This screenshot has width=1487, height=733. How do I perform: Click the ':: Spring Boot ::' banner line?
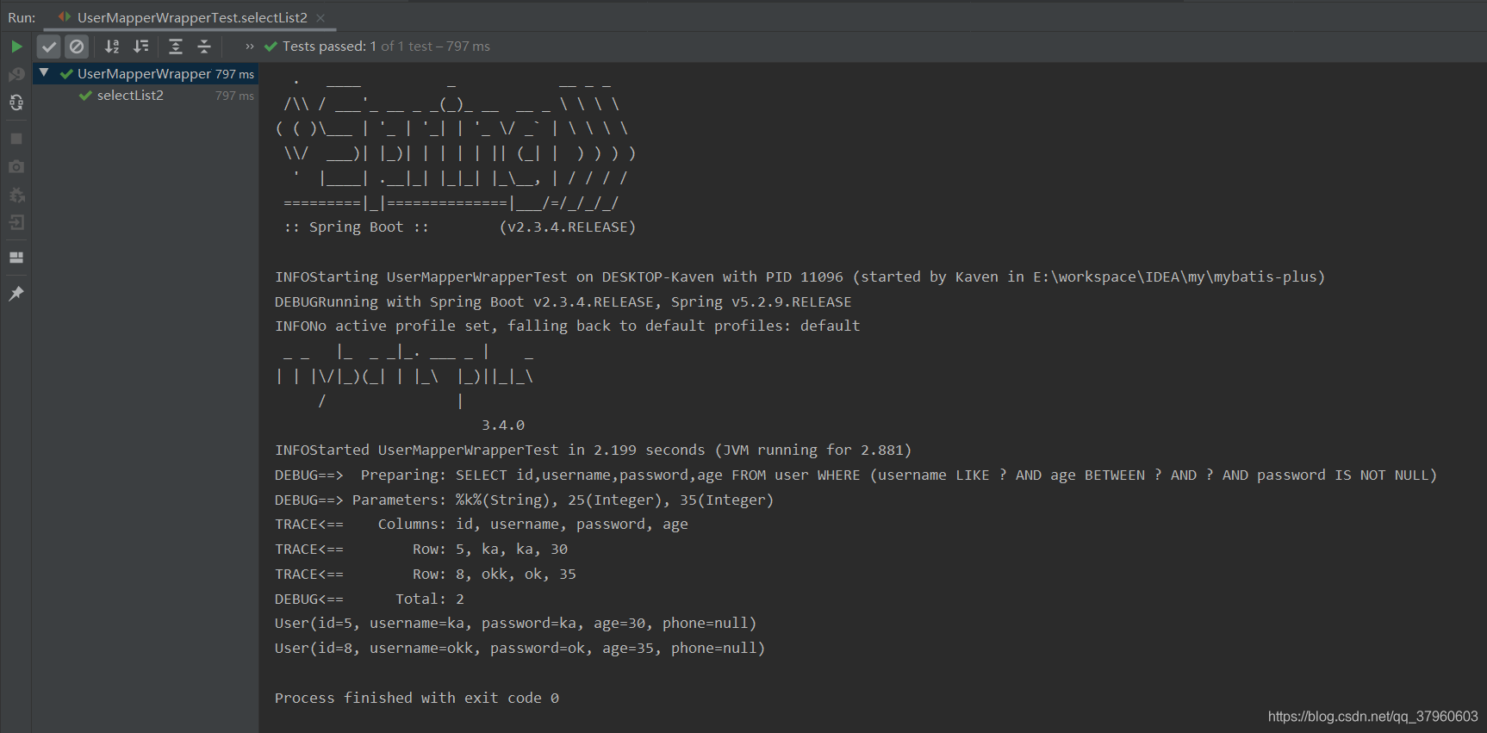[x=357, y=227]
